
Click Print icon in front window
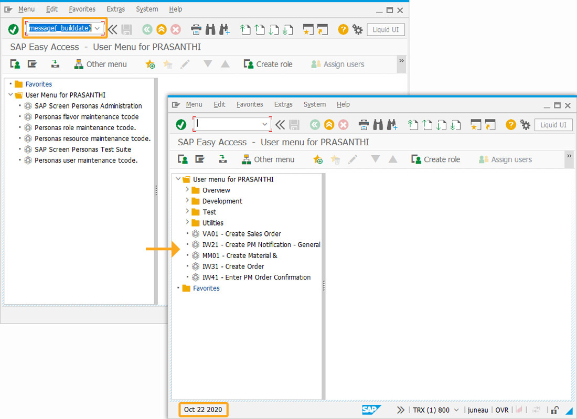click(x=364, y=125)
